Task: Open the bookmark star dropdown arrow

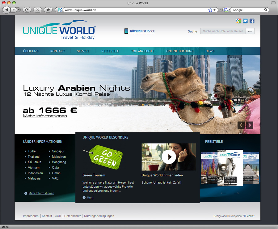Action: pyautogui.click(x=215, y=10)
